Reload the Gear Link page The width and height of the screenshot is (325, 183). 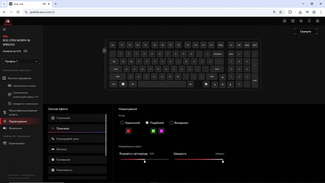pos(18,12)
